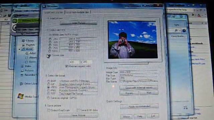Image resolution: width=214 pixels, height=120 pixels.
Task: Click the Video icon in Media Player
Action: [22, 66]
